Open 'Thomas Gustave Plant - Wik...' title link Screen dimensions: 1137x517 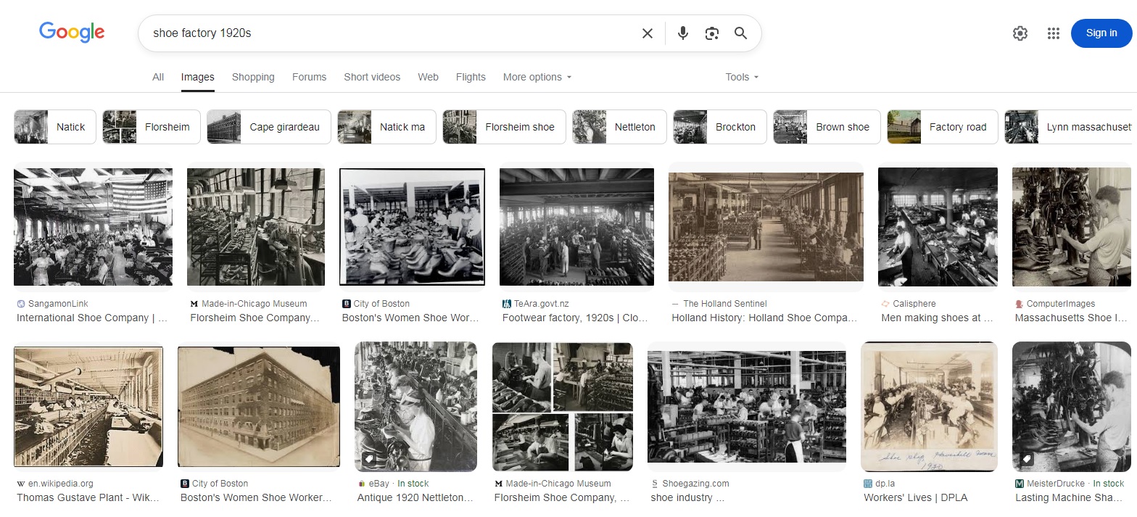coord(88,497)
